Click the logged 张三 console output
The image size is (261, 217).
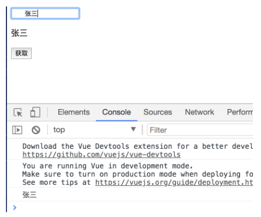(30, 194)
